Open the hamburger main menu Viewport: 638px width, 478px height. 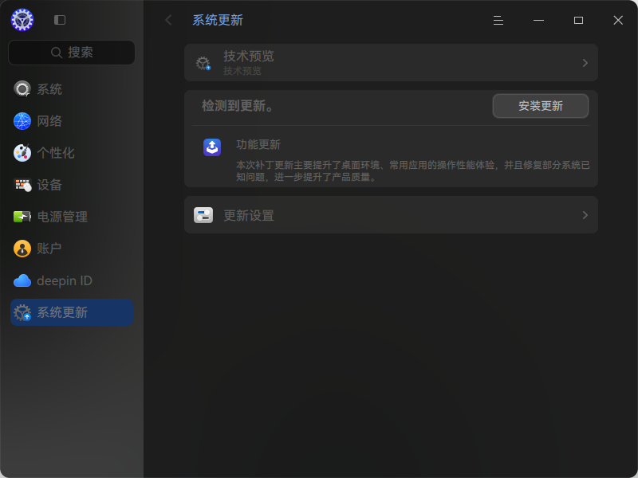(498, 21)
